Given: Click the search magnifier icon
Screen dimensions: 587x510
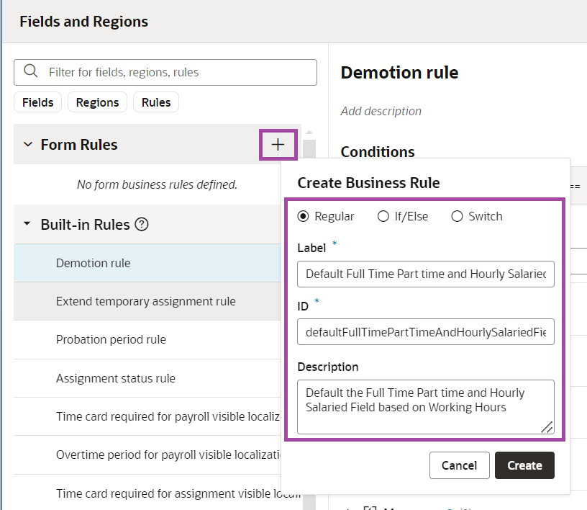Looking at the screenshot, I should [31, 71].
